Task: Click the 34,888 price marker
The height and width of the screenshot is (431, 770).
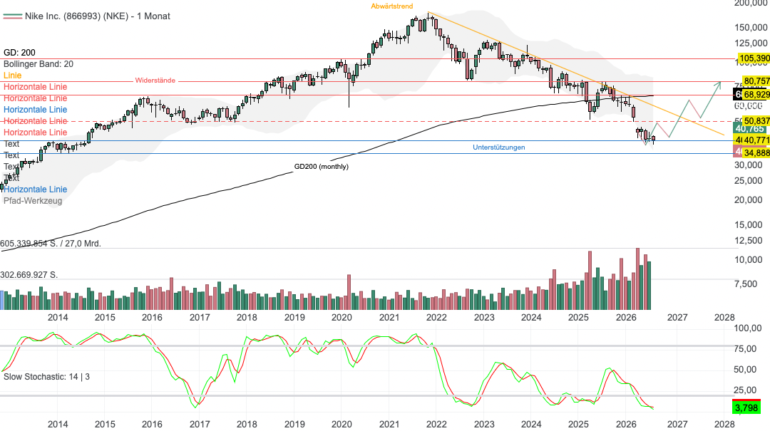Action: click(756, 153)
